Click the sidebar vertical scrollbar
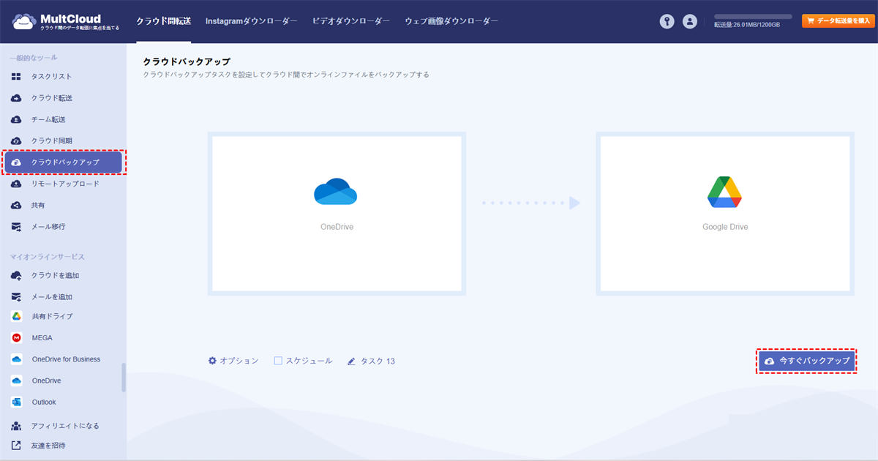 (124, 378)
